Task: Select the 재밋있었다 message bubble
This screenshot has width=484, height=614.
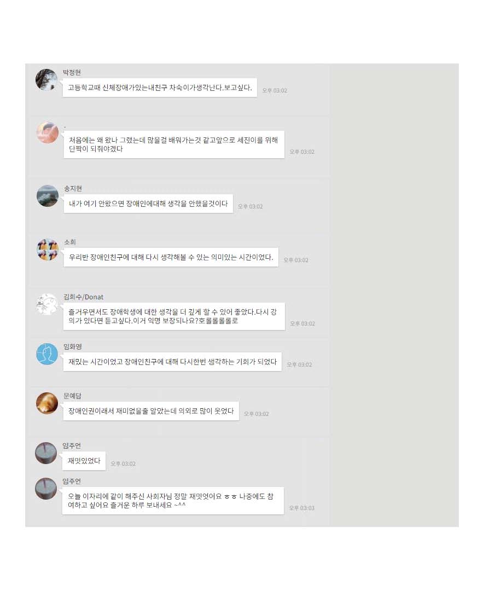Action: pos(84,461)
